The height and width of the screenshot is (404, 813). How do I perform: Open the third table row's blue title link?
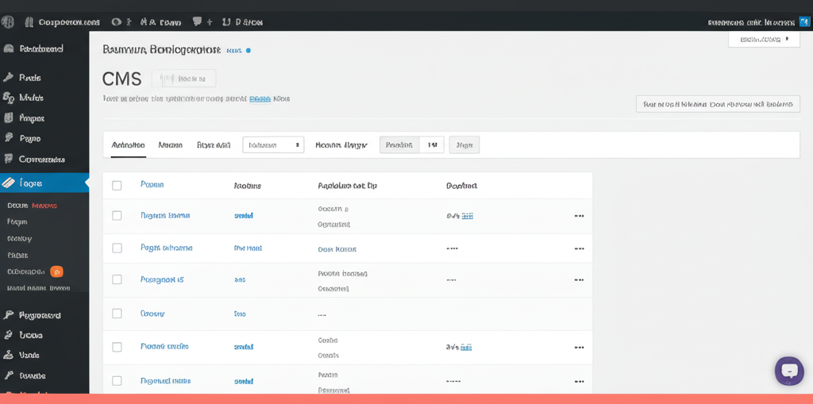tap(162, 279)
